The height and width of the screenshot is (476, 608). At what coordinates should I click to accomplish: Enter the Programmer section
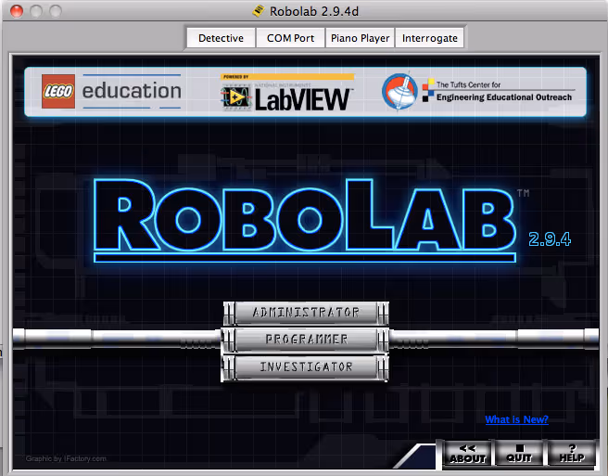point(306,340)
